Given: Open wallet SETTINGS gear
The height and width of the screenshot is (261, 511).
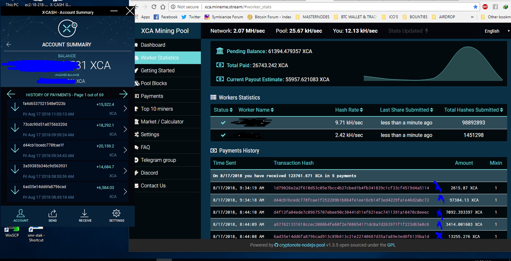Looking at the screenshot, I should [117, 215].
